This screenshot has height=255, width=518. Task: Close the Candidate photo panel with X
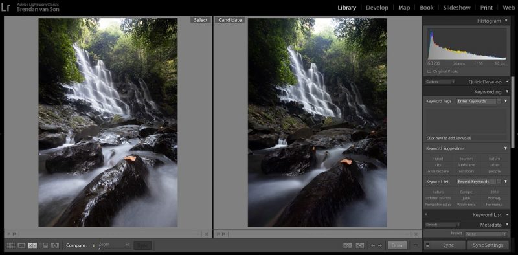415,234
